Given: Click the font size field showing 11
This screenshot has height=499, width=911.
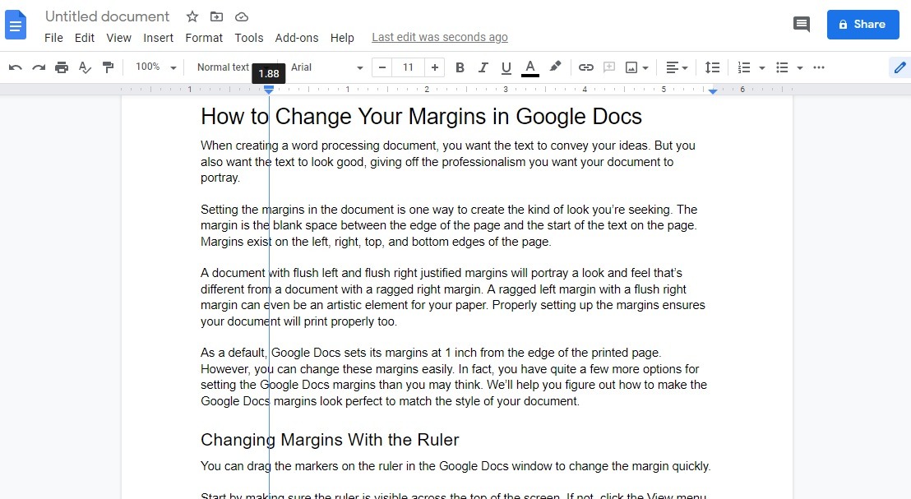Looking at the screenshot, I should 408,67.
